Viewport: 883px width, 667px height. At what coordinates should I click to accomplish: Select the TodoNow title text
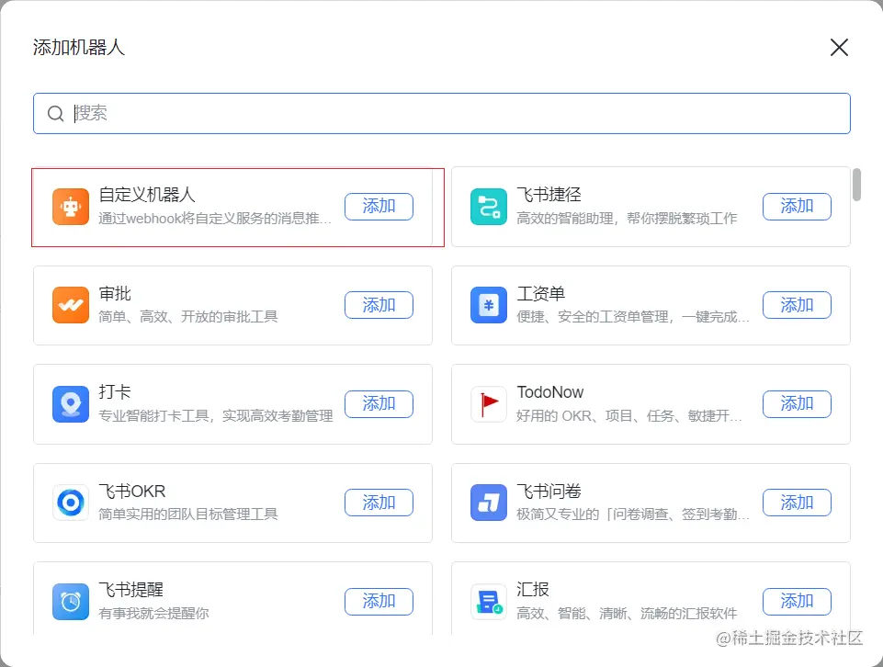coord(550,391)
